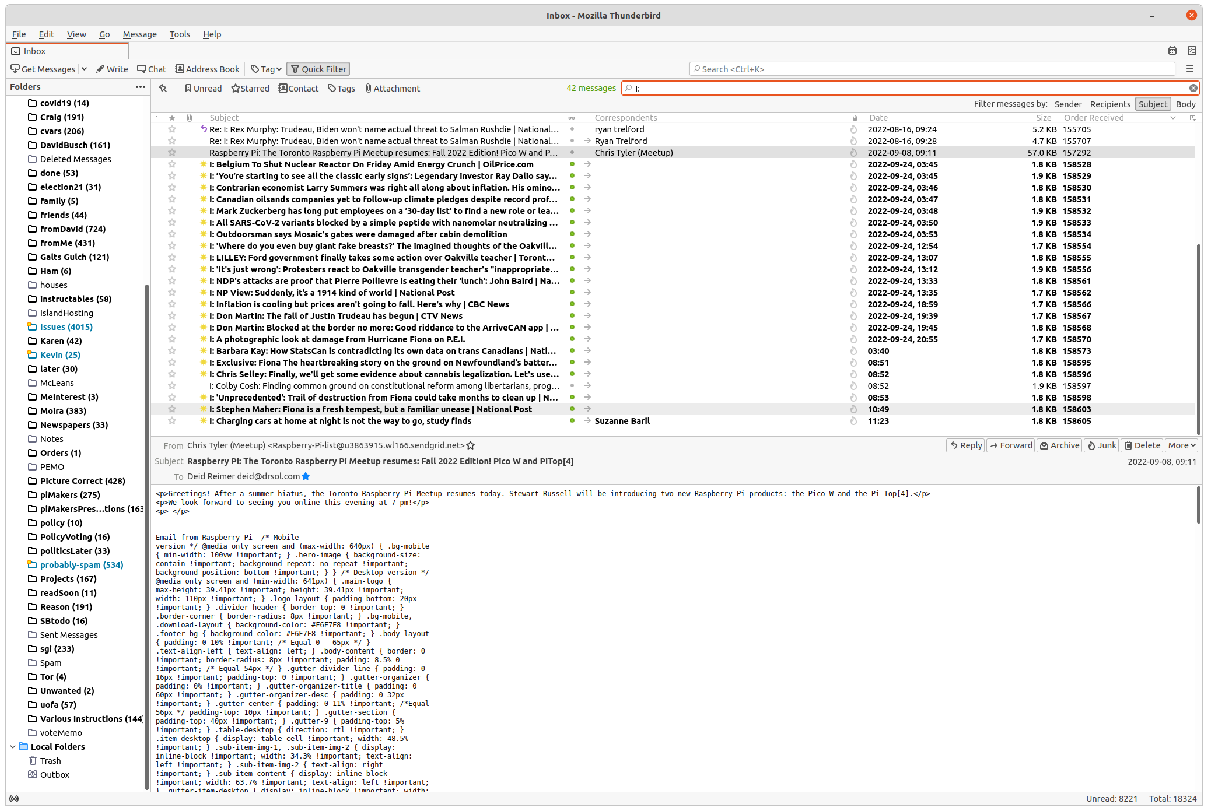The image size is (1208, 811).
Task: Delete the open message
Action: pos(1143,445)
